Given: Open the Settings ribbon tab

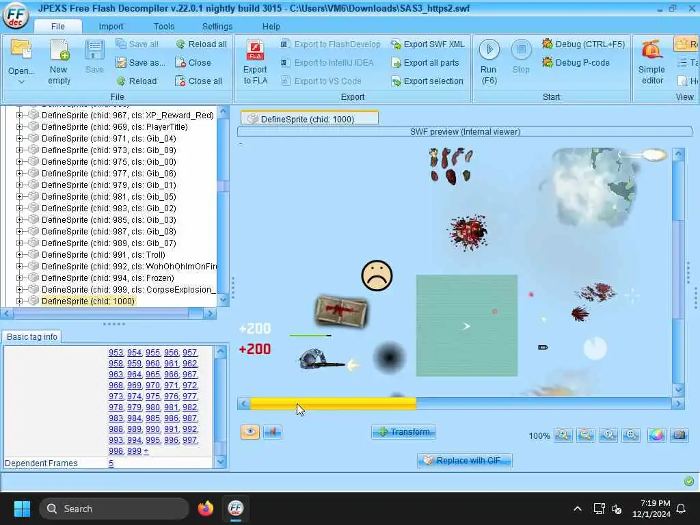Looking at the screenshot, I should point(217,27).
